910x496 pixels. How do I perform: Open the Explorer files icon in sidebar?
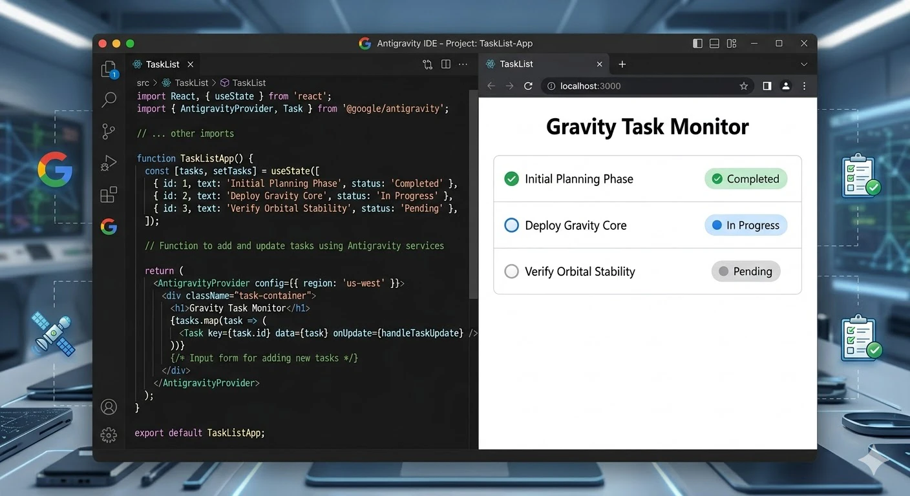click(x=109, y=70)
